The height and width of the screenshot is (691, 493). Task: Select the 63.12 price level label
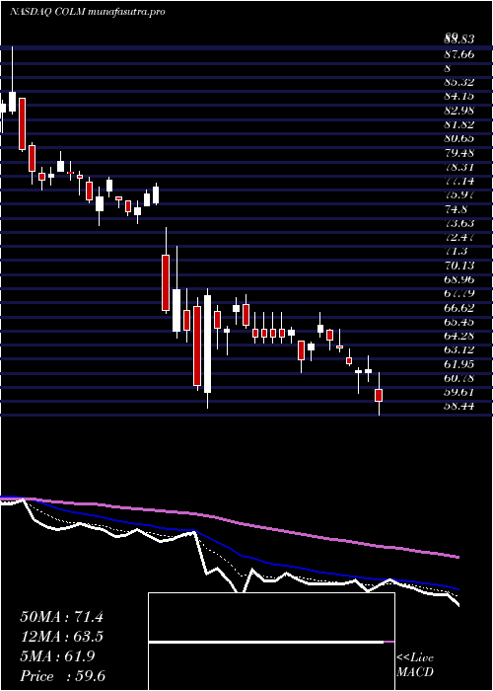(459, 350)
